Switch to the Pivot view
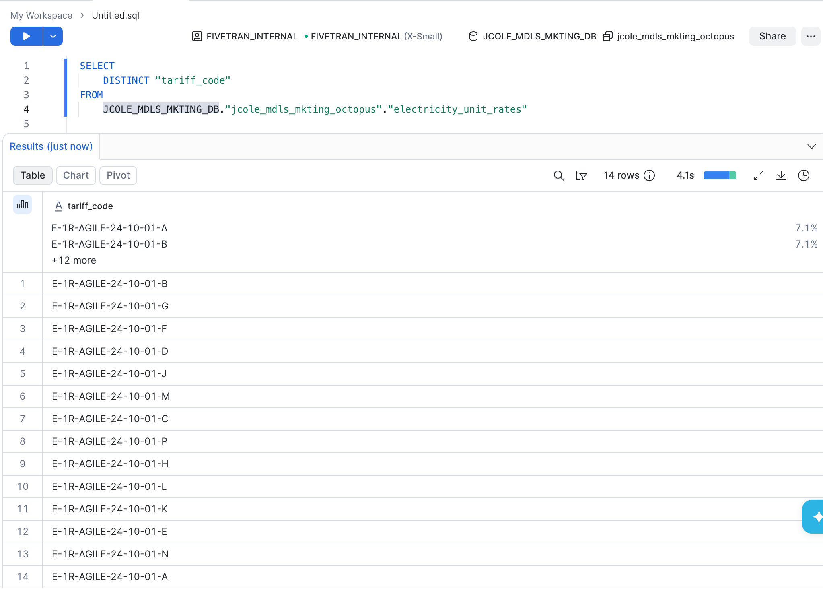823x590 pixels. click(118, 175)
